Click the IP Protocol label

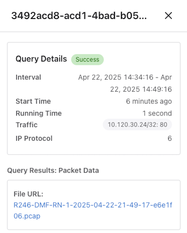(34, 138)
